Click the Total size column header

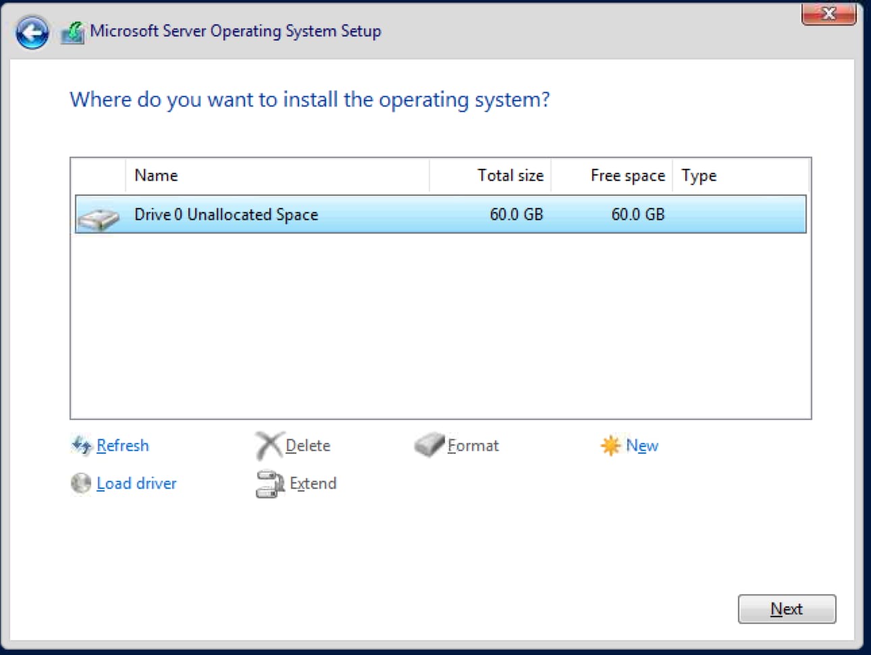(x=510, y=176)
